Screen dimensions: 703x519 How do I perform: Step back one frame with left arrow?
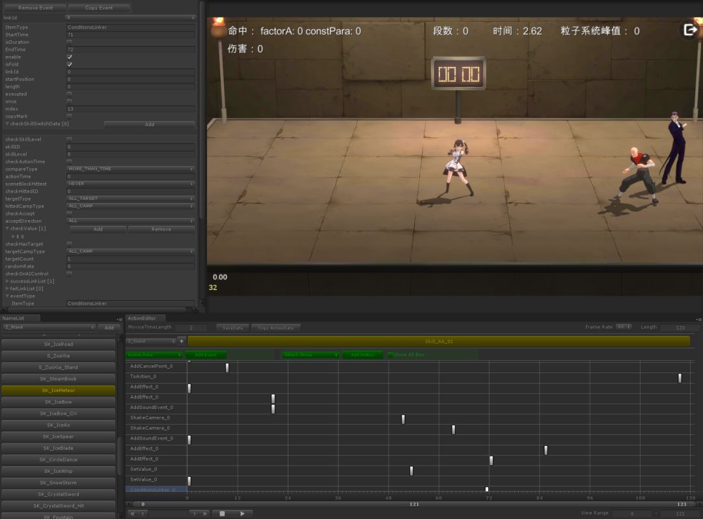coord(143,513)
